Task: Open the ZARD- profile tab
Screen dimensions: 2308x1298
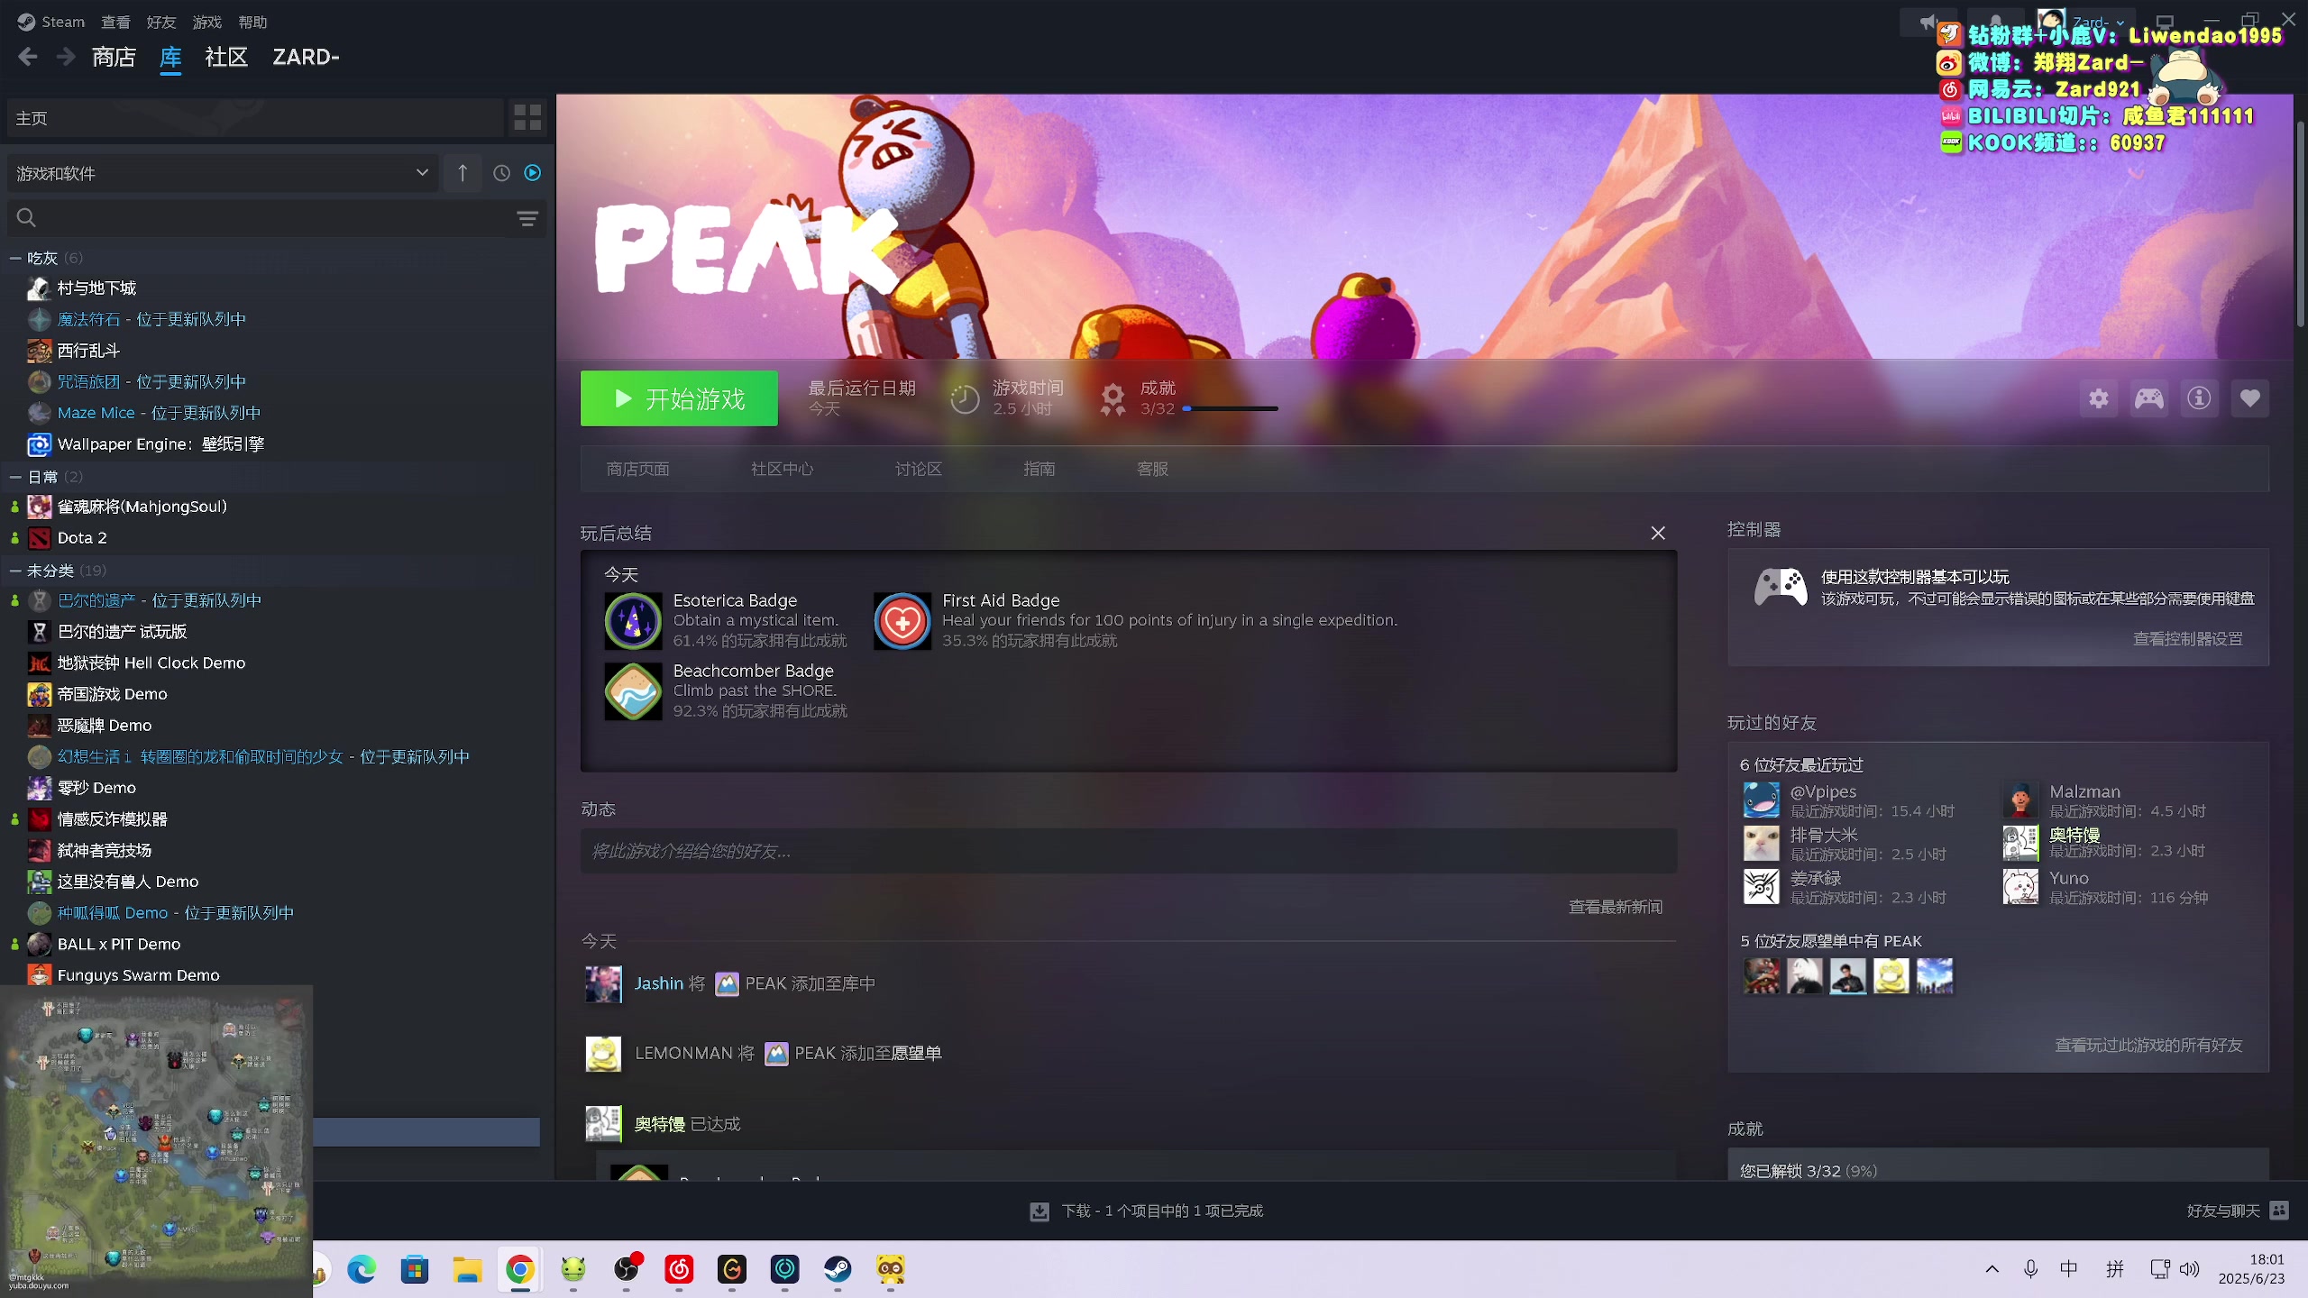Action: pyautogui.click(x=307, y=58)
